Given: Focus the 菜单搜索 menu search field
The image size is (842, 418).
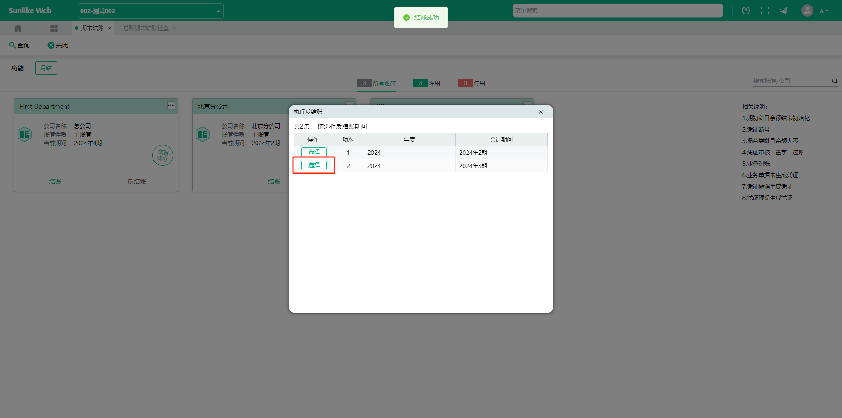Looking at the screenshot, I should click(617, 11).
